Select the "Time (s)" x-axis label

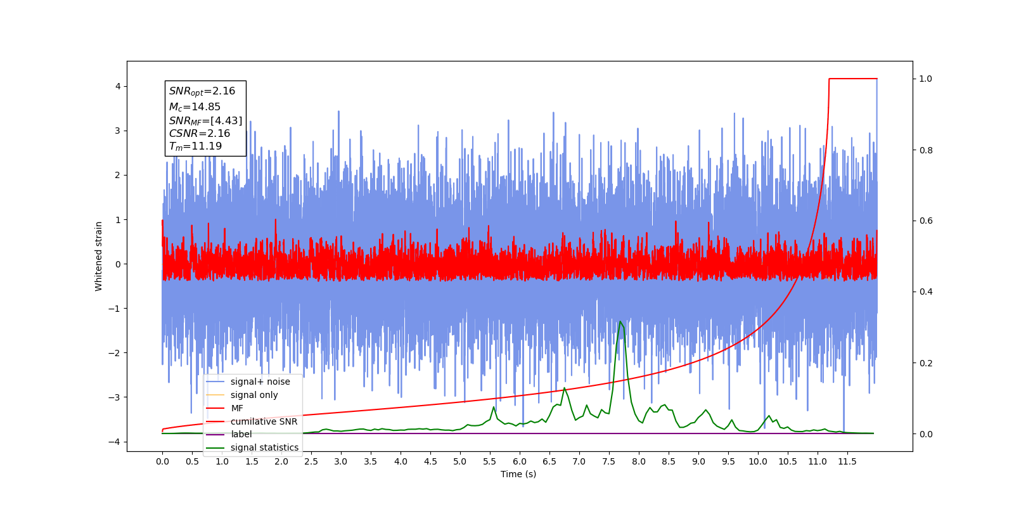pos(518,474)
